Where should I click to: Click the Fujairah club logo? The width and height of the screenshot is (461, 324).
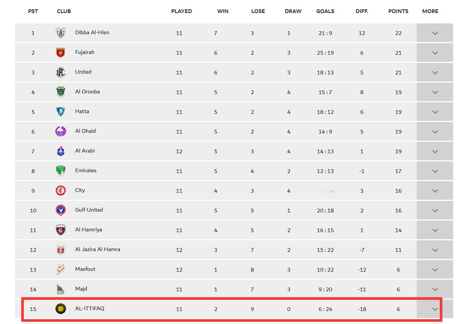pyautogui.click(x=60, y=52)
